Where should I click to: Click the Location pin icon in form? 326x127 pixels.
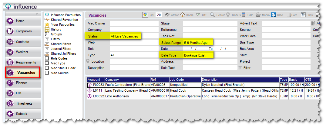[x=88, y=61]
